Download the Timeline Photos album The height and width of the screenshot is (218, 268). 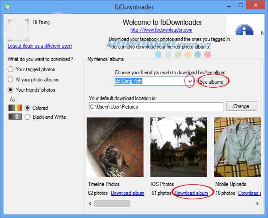tap(127, 193)
